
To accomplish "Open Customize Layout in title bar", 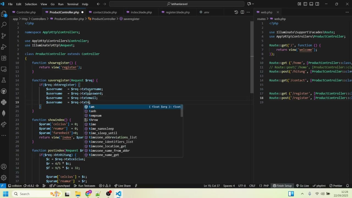I will (x=299, y=4).
